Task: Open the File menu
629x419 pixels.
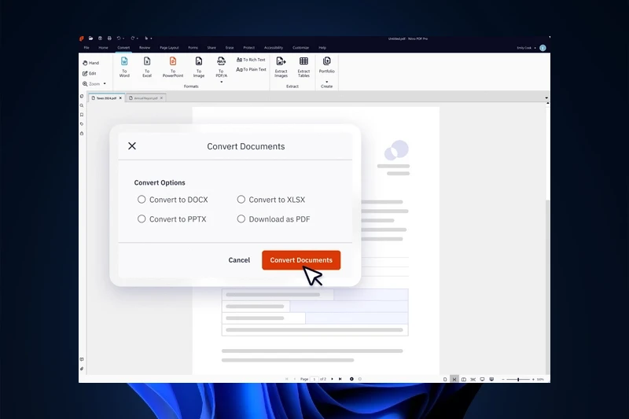Action: click(86, 48)
